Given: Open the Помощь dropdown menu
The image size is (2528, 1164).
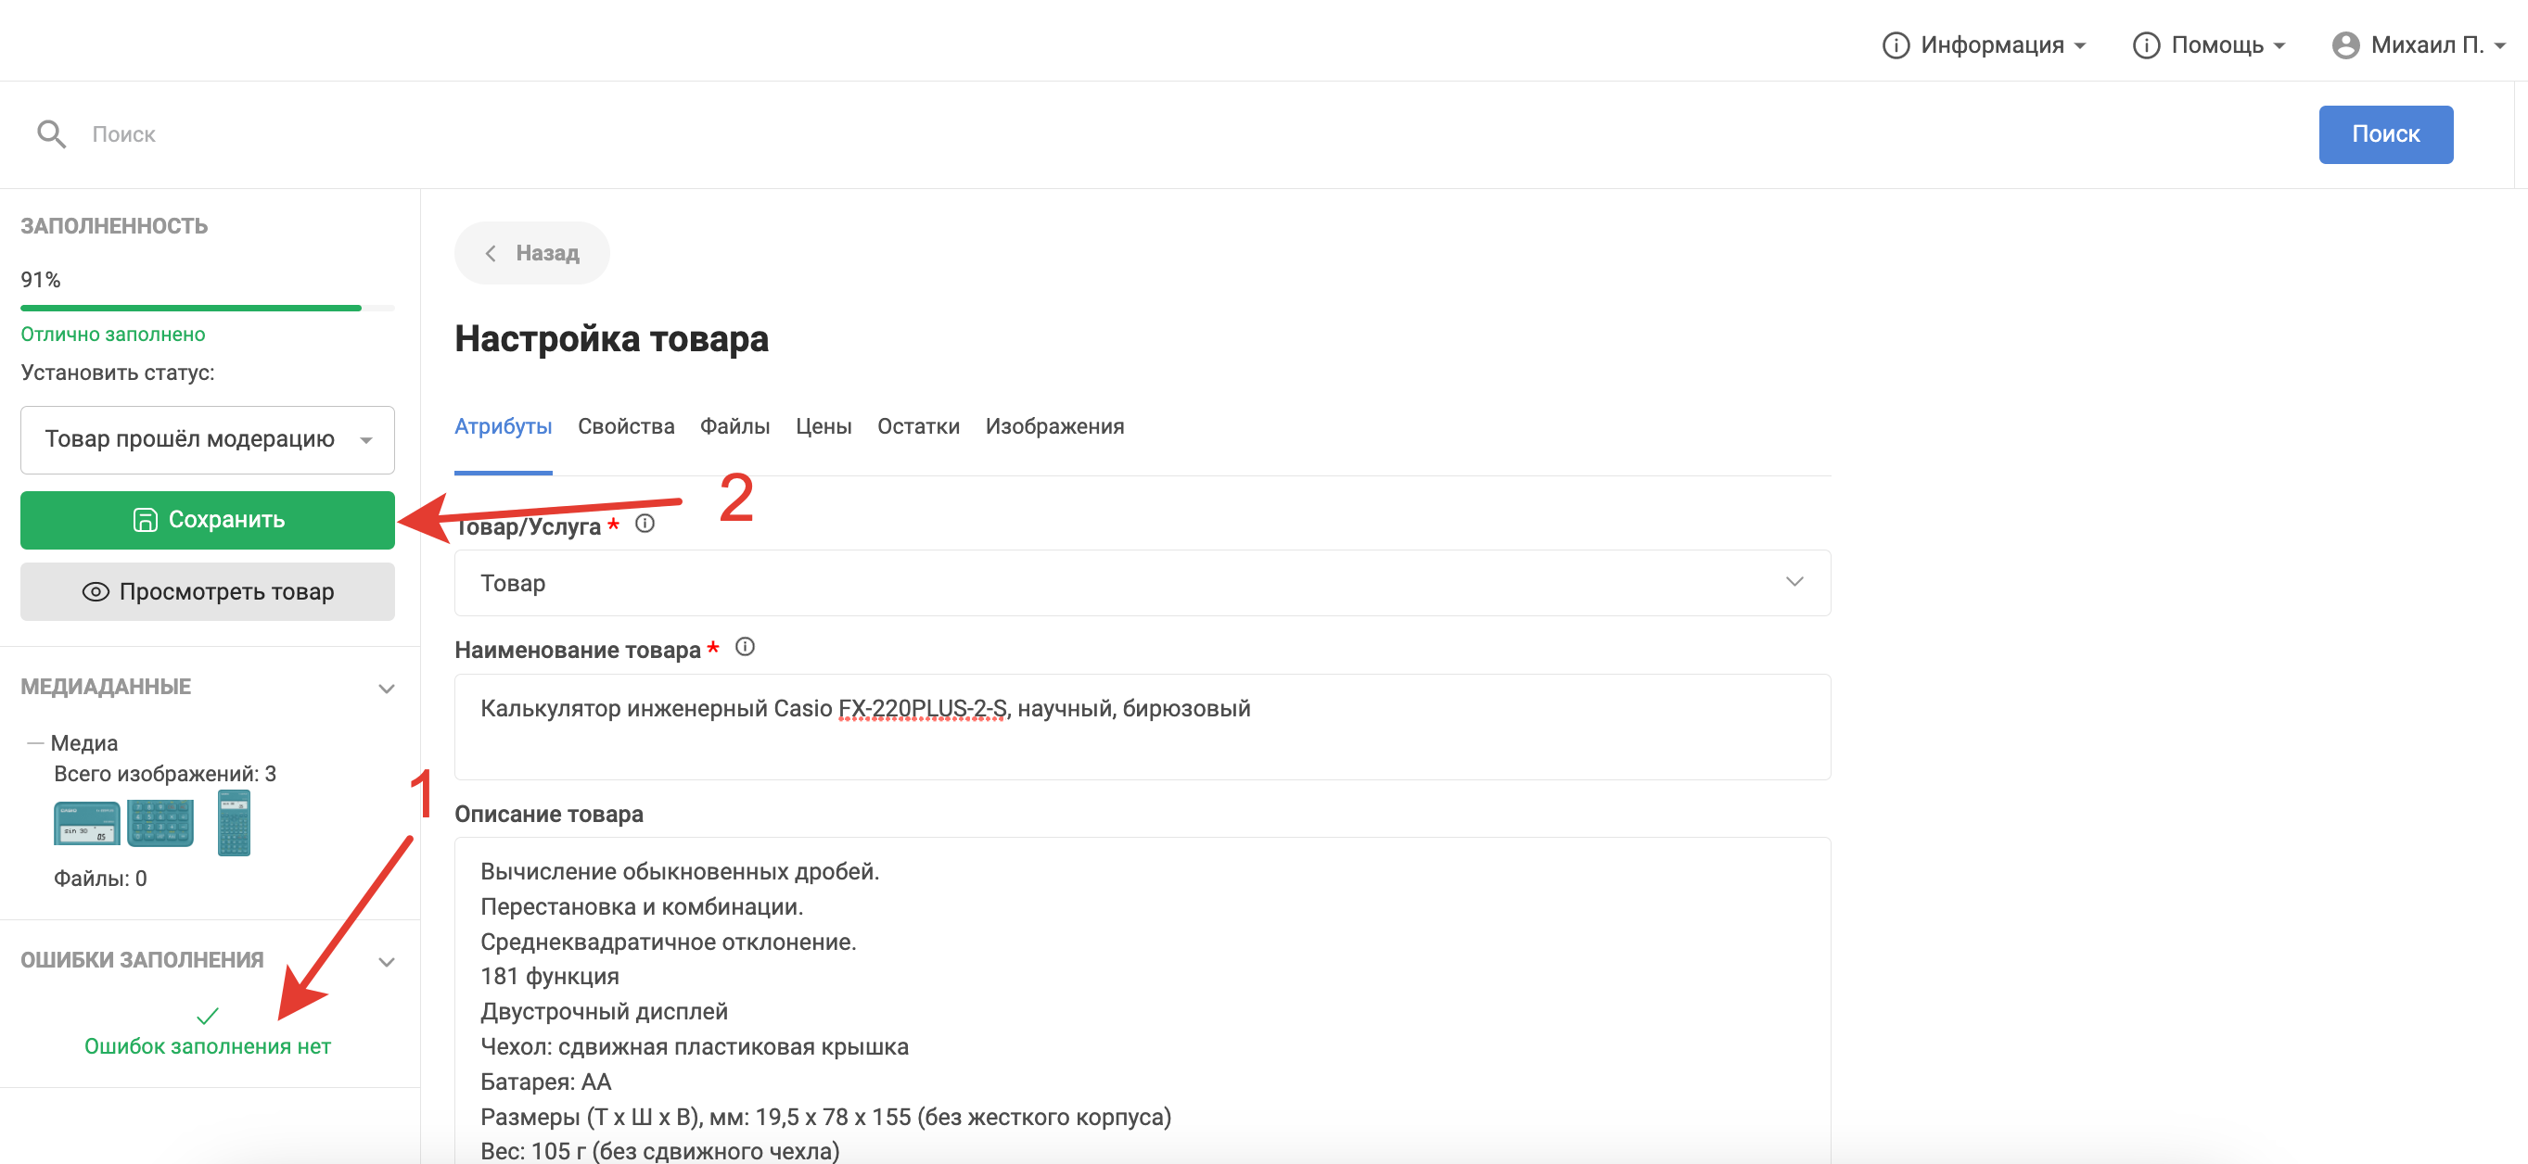Looking at the screenshot, I should click(2209, 45).
